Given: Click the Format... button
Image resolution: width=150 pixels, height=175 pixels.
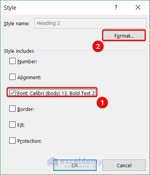Looking at the screenshot, I should (124, 36).
